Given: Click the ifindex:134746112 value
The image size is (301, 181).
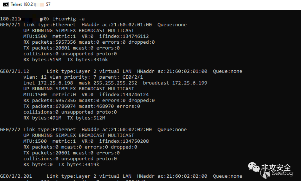Looking at the screenshot, I should [124, 36].
